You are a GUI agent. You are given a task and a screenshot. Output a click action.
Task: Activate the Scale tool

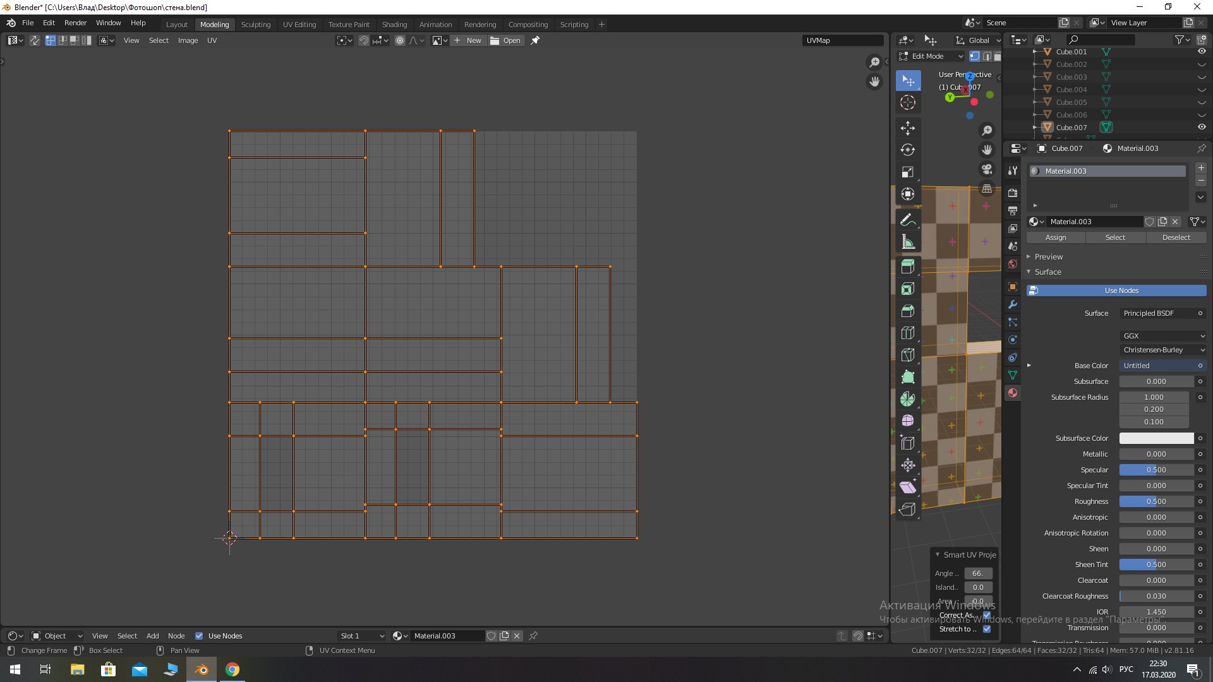[908, 172]
